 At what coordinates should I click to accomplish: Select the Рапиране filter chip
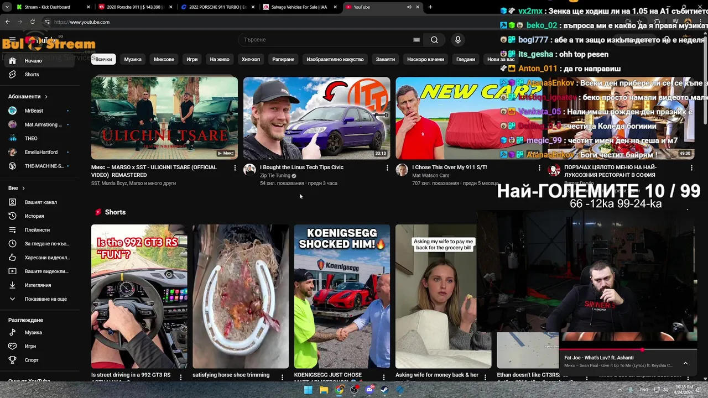coord(283,59)
